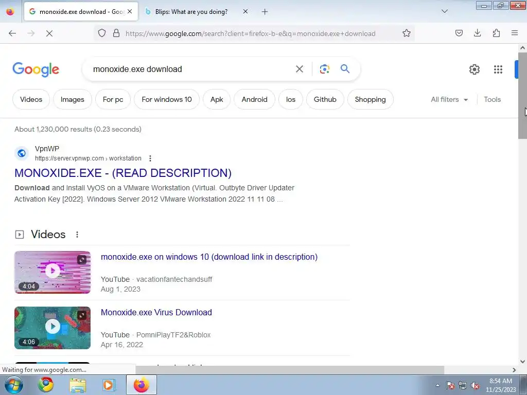Show hidden system tray icons
This screenshot has width=527, height=395.
[437, 385]
